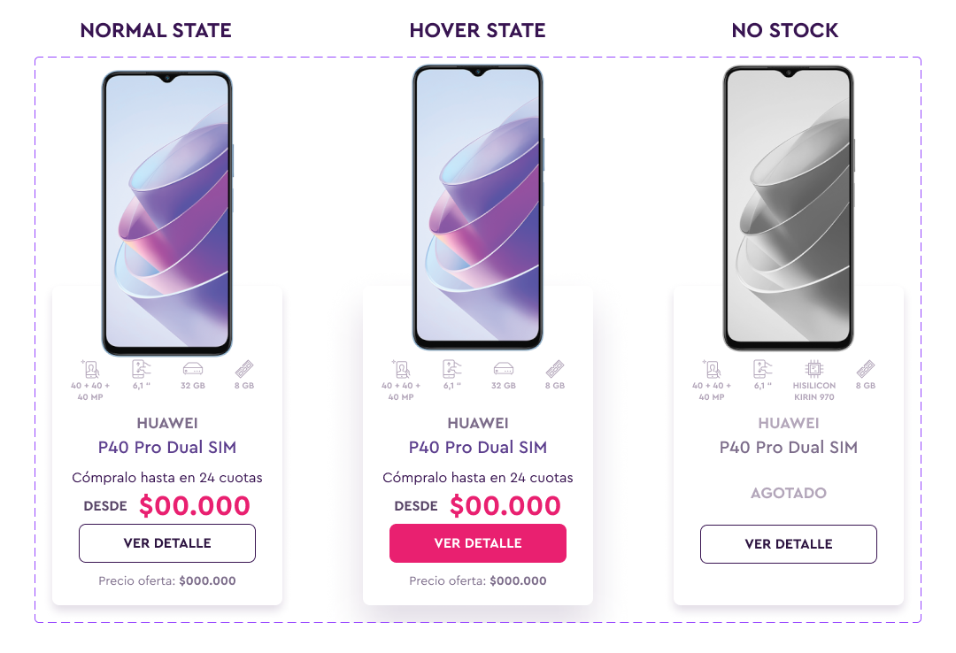Click the 32 GB storage icon in the normal card
Image resolution: width=956 pixels, height=653 pixels.
pyautogui.click(x=193, y=369)
